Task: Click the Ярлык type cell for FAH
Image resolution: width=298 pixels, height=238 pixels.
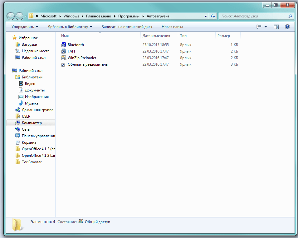Action: 185,51
